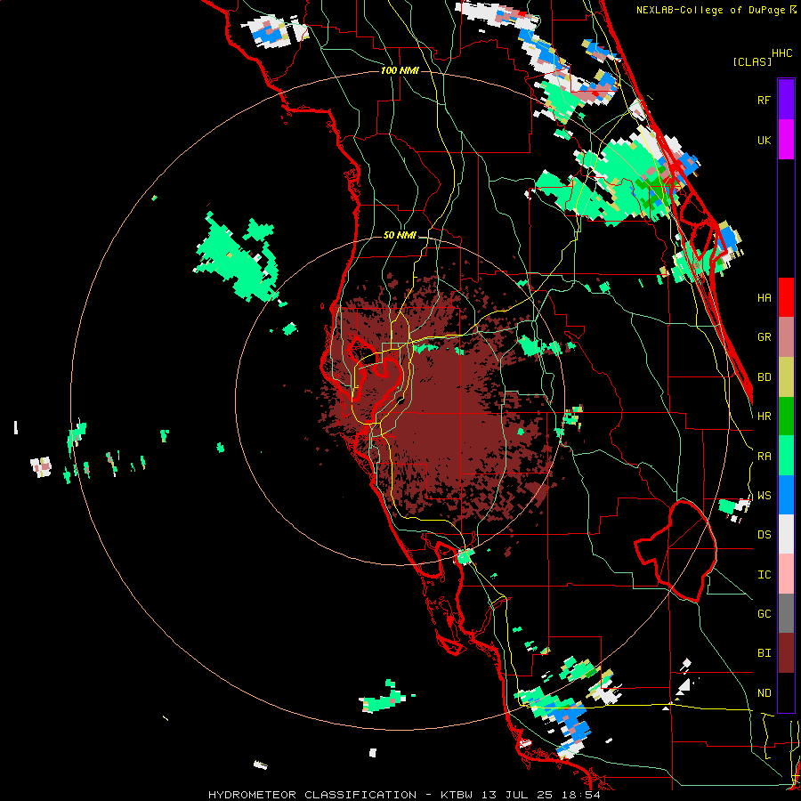Image resolution: width=801 pixels, height=801 pixels.
Task: Click the large brown biological echo area
Action: point(440,409)
